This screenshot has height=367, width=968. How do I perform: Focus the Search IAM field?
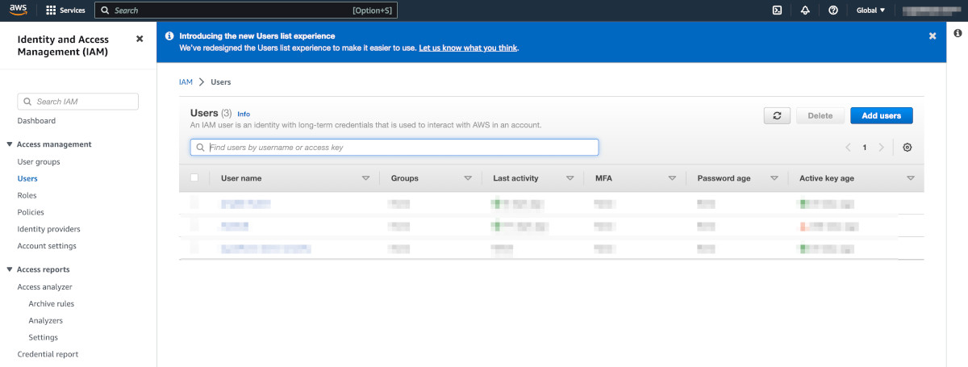pyautogui.click(x=78, y=102)
